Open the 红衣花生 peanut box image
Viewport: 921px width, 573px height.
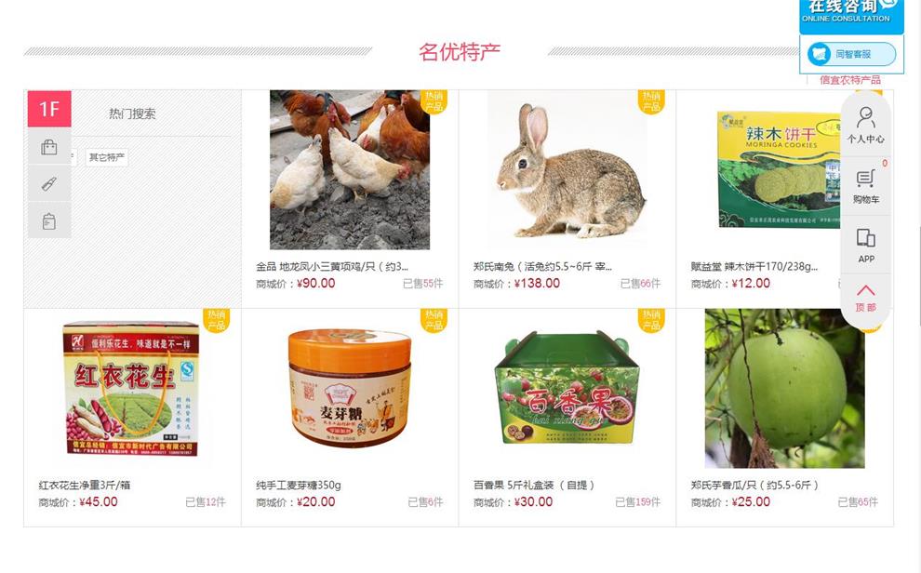(x=132, y=388)
